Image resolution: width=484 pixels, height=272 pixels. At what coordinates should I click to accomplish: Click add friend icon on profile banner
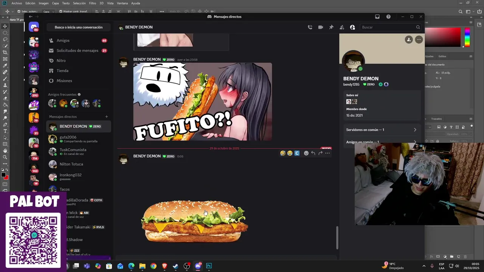(409, 39)
